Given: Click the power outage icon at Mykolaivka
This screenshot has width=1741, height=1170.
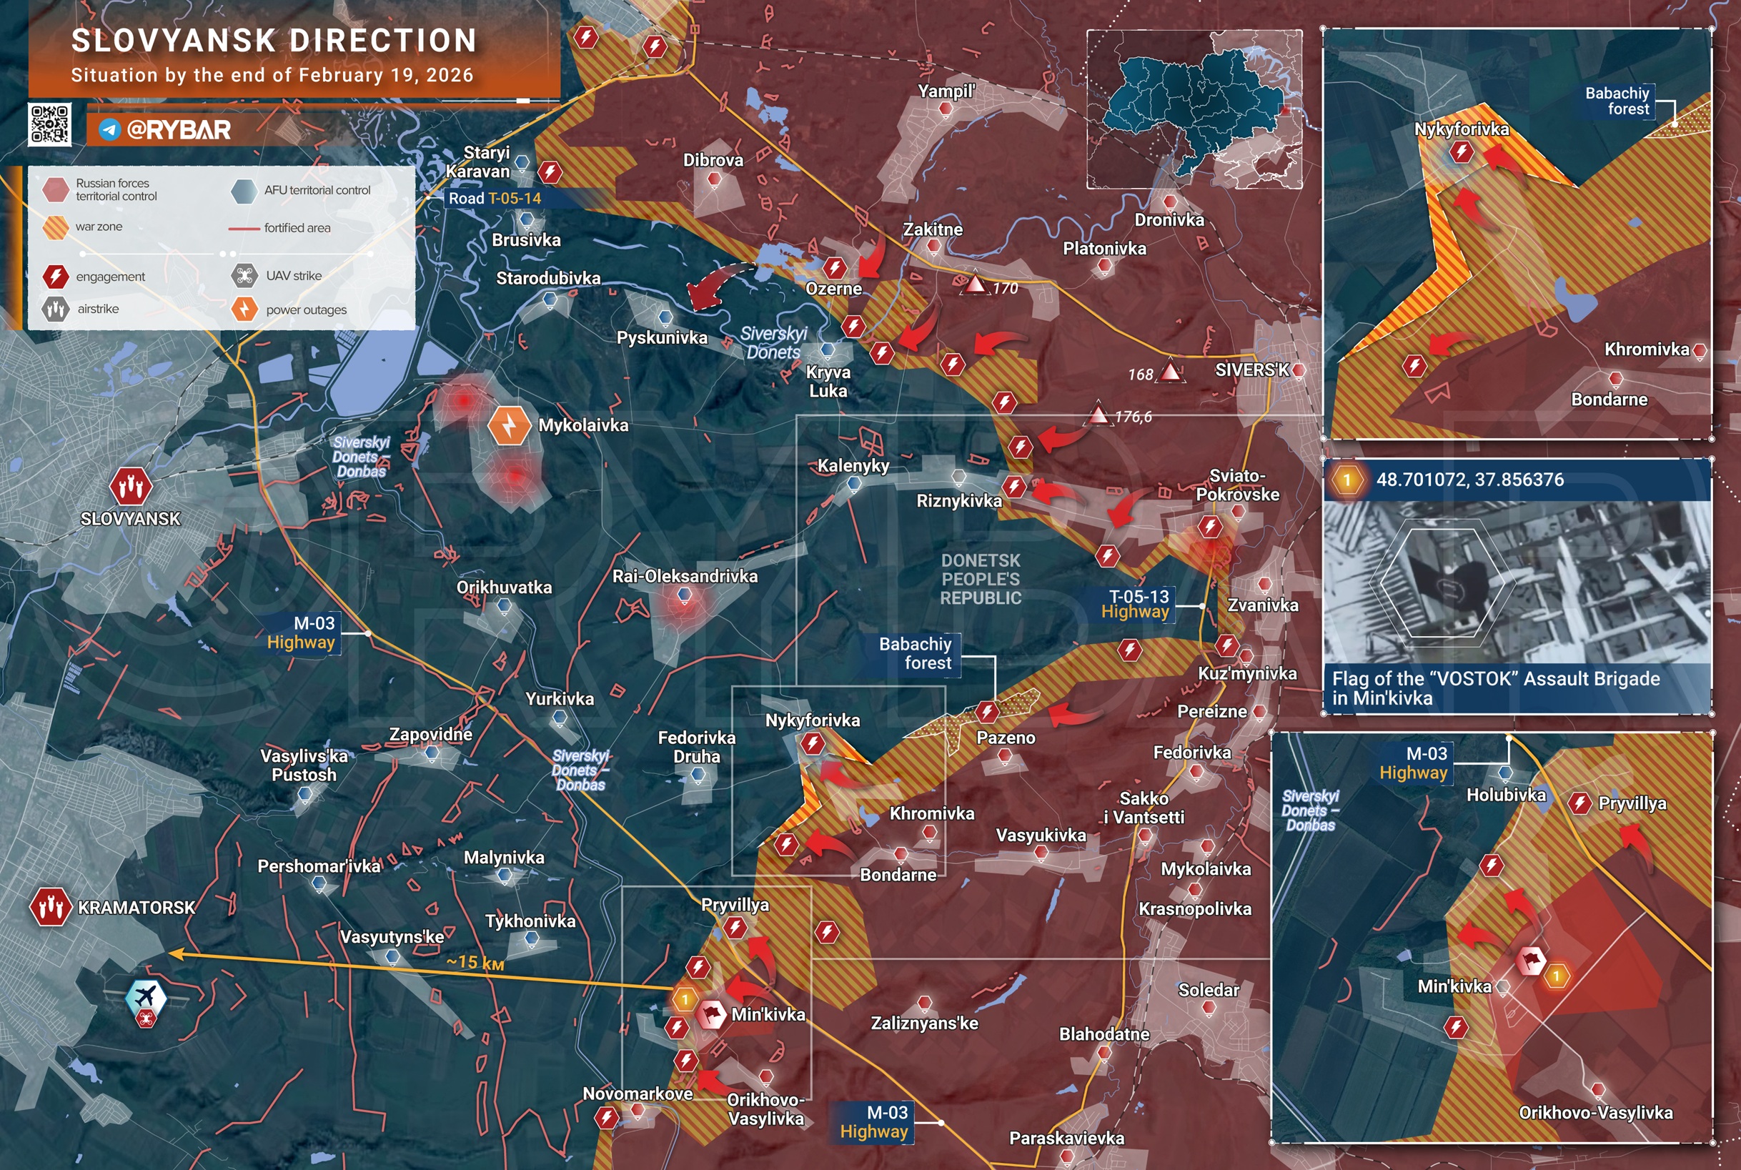Looking at the screenshot, I should [509, 425].
